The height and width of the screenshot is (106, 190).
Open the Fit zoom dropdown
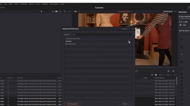(x=79, y=11)
